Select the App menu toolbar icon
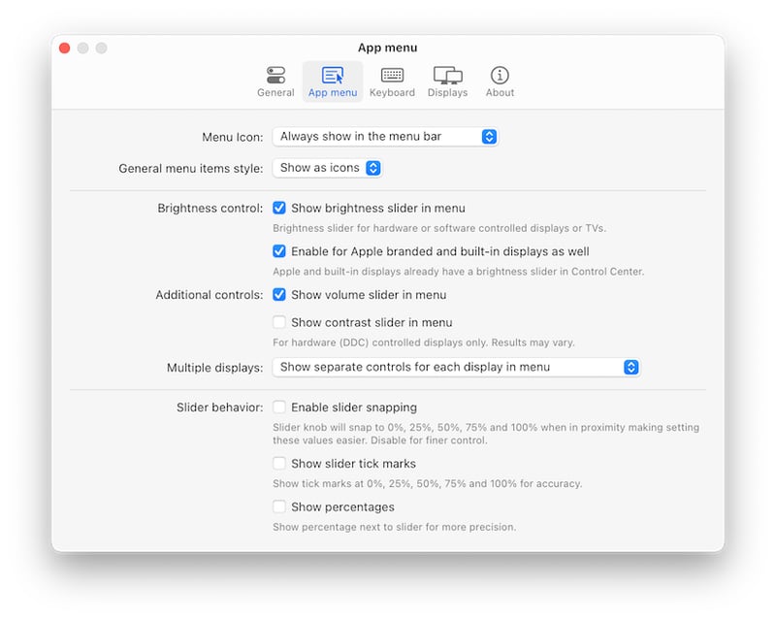Screen dimensions: 776x620 coord(333,76)
